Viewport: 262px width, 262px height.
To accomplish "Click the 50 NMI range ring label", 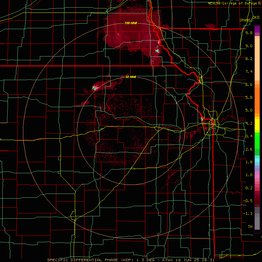I will (131, 77).
